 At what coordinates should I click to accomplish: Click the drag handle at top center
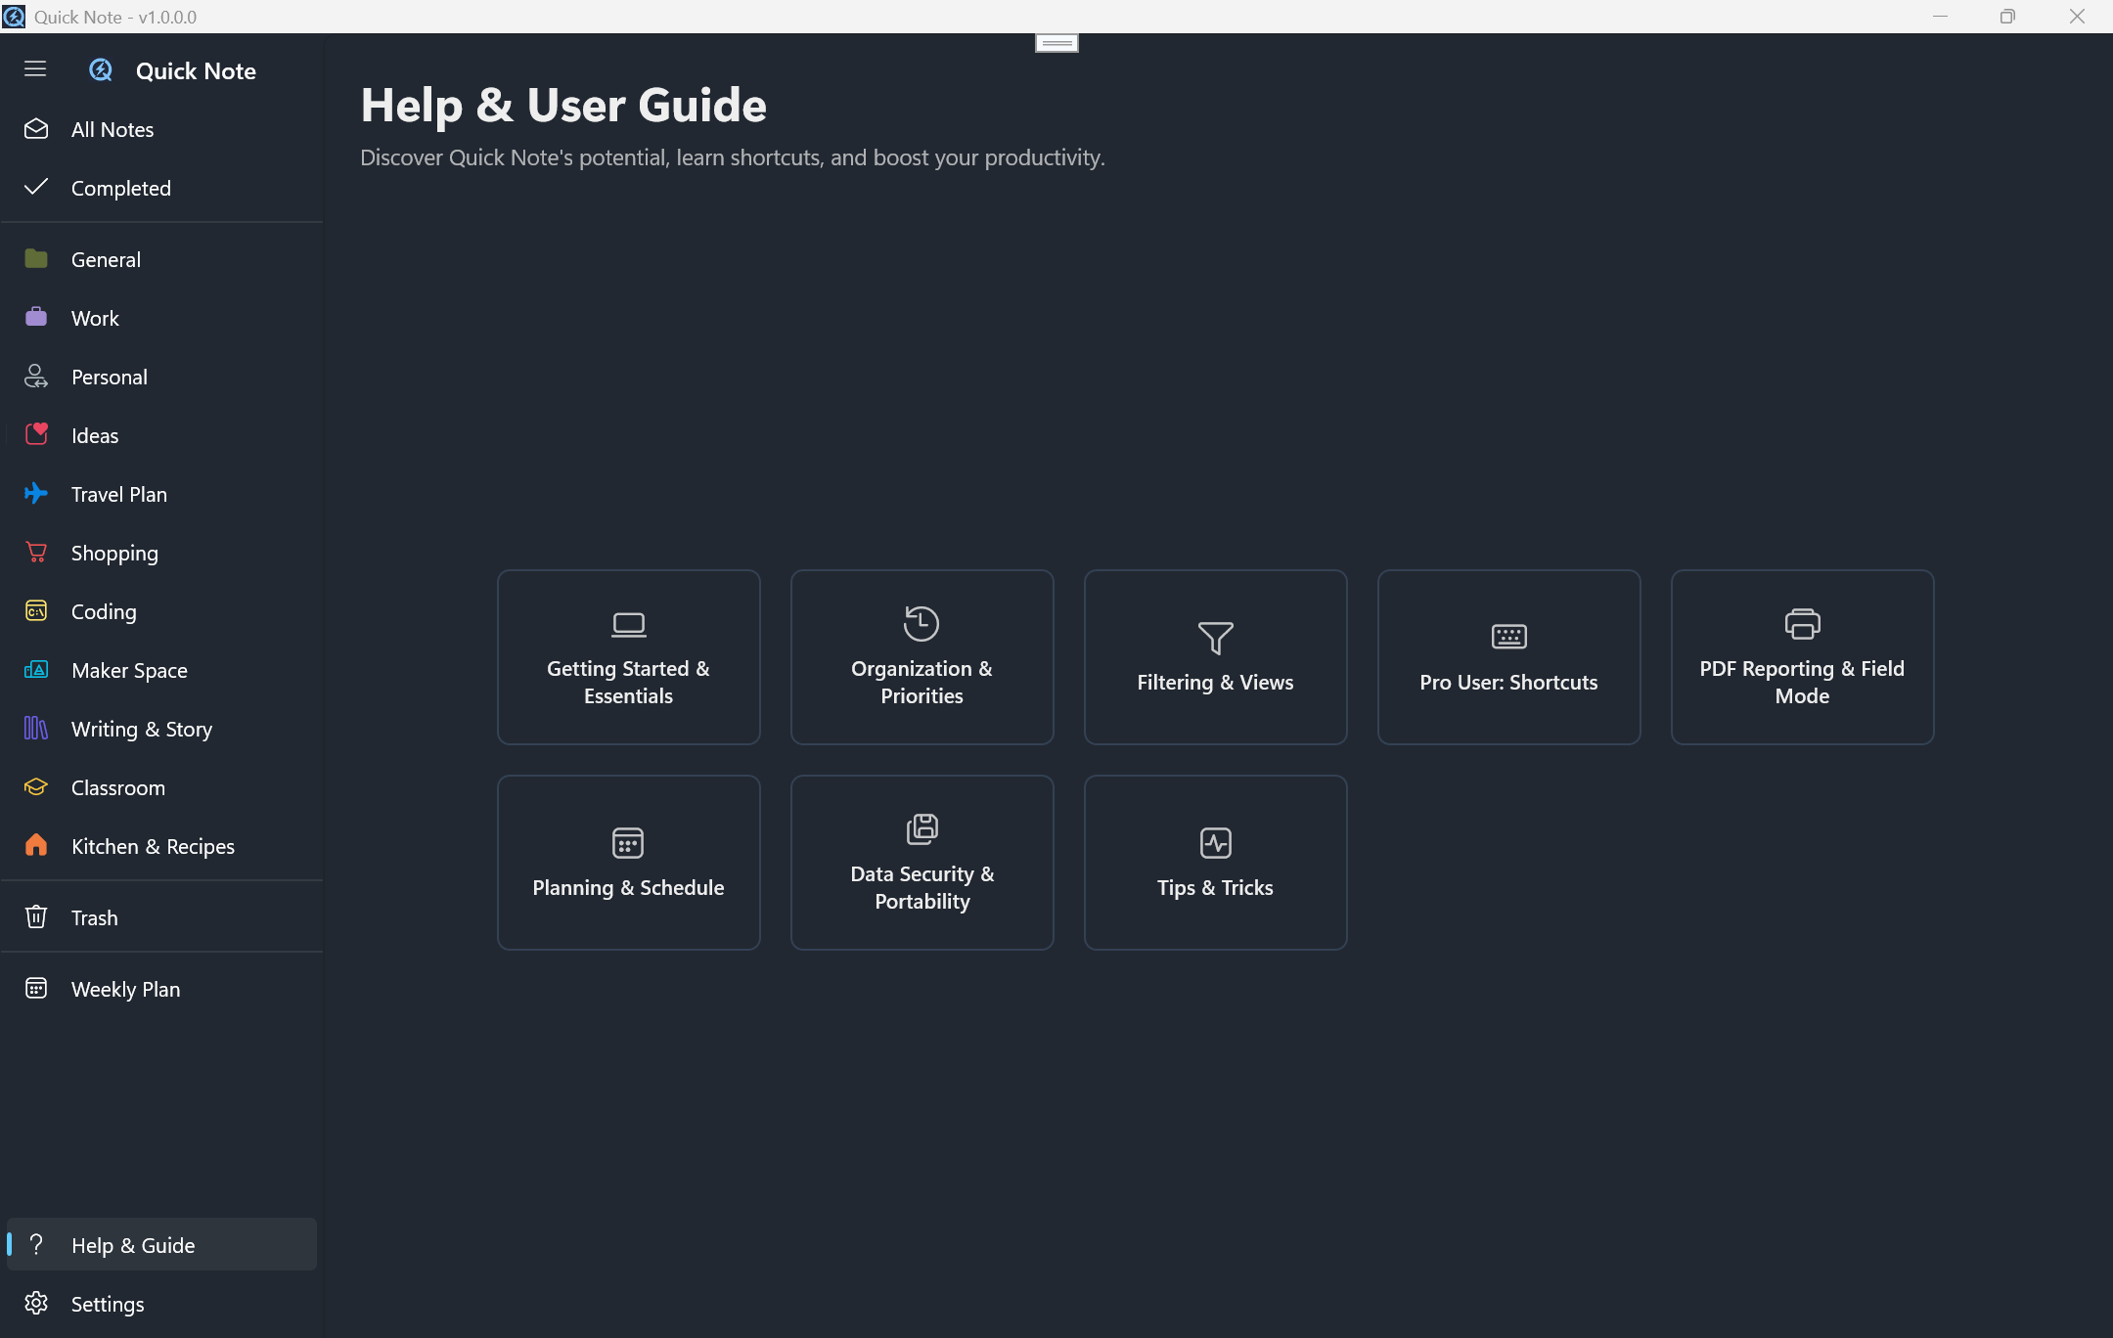point(1056,43)
